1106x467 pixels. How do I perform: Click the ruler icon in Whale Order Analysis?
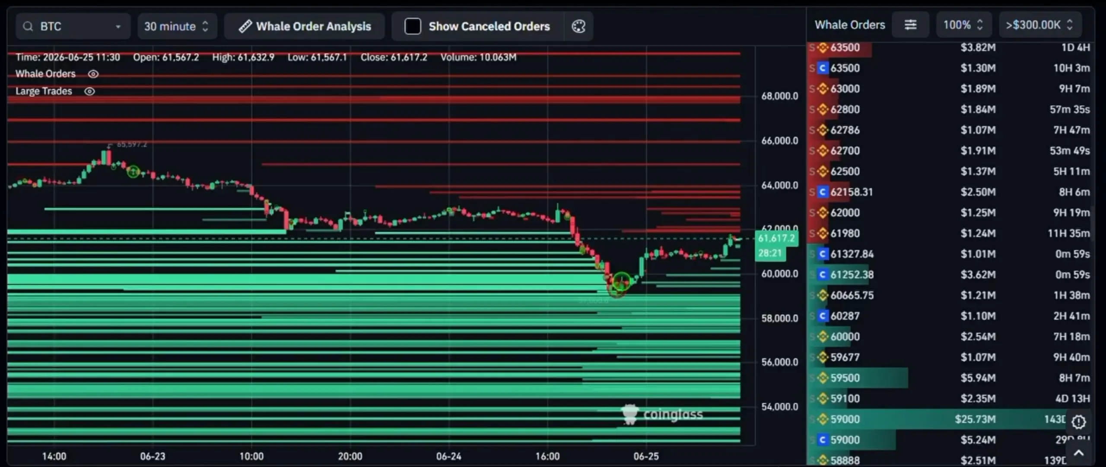pos(245,26)
